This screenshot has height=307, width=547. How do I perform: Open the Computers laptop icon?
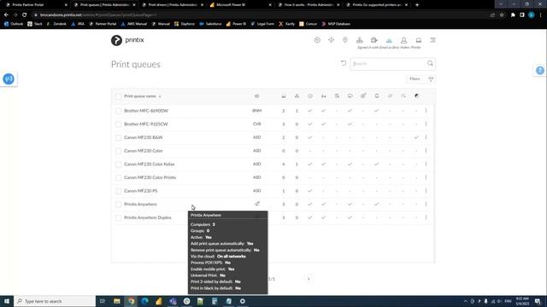click(419, 40)
